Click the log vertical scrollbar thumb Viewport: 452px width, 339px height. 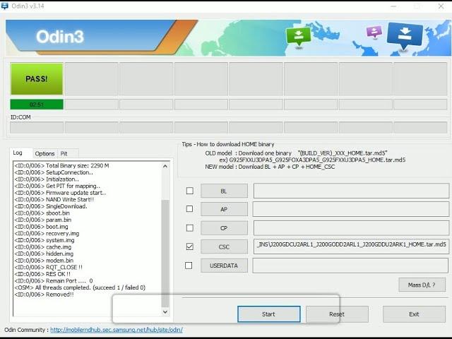point(165,253)
